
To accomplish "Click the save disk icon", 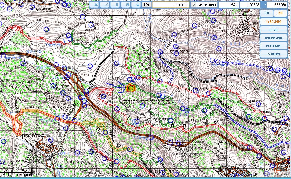I will pyautogui.click(x=127, y=5).
